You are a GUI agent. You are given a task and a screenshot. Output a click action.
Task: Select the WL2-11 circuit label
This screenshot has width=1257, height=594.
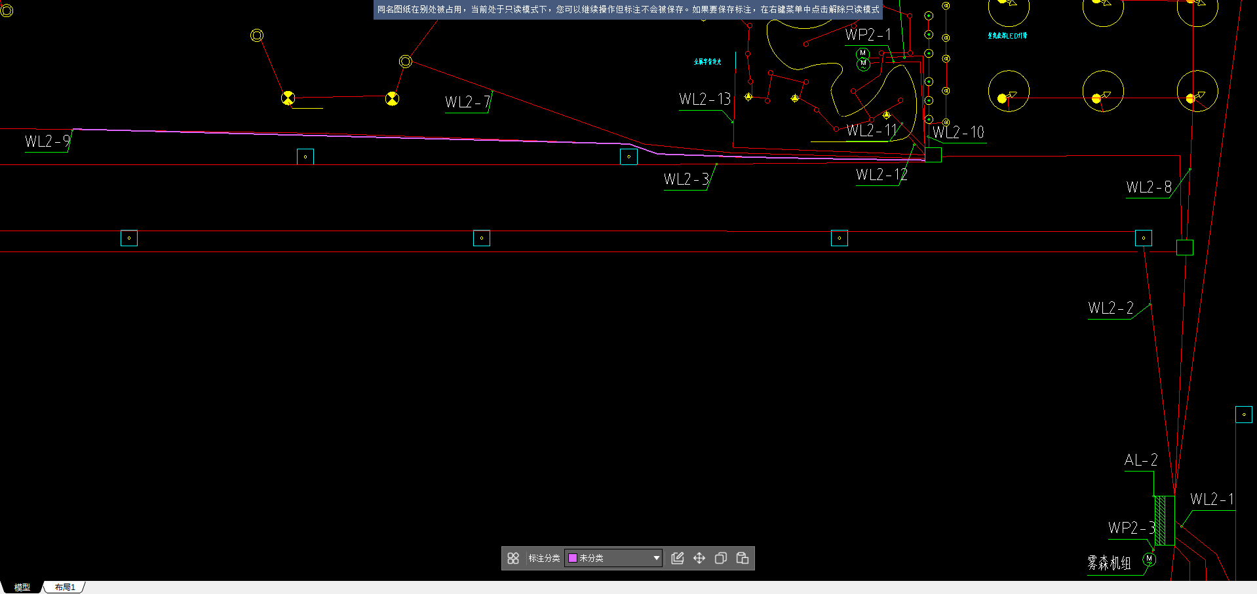pyautogui.click(x=871, y=130)
